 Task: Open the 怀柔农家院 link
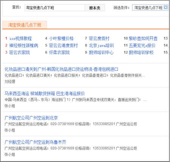point(59,52)
